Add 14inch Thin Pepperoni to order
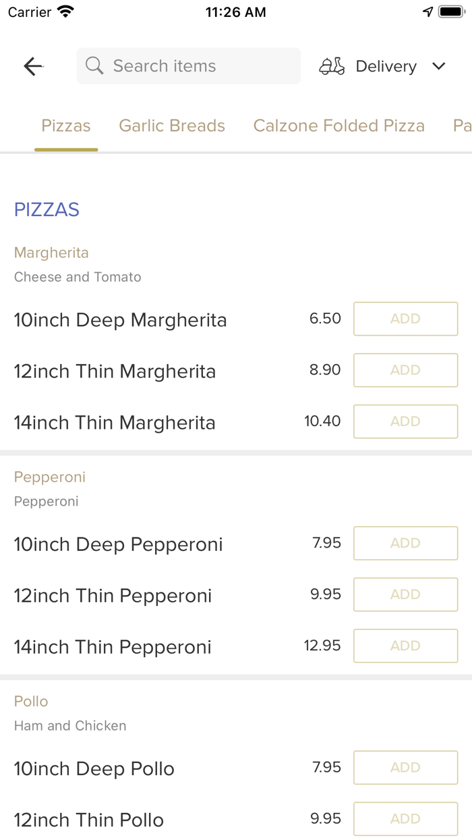This screenshot has width=472, height=840. pyautogui.click(x=405, y=646)
